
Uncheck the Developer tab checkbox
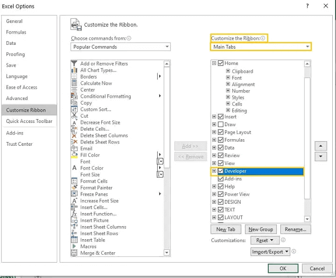tap(221, 171)
